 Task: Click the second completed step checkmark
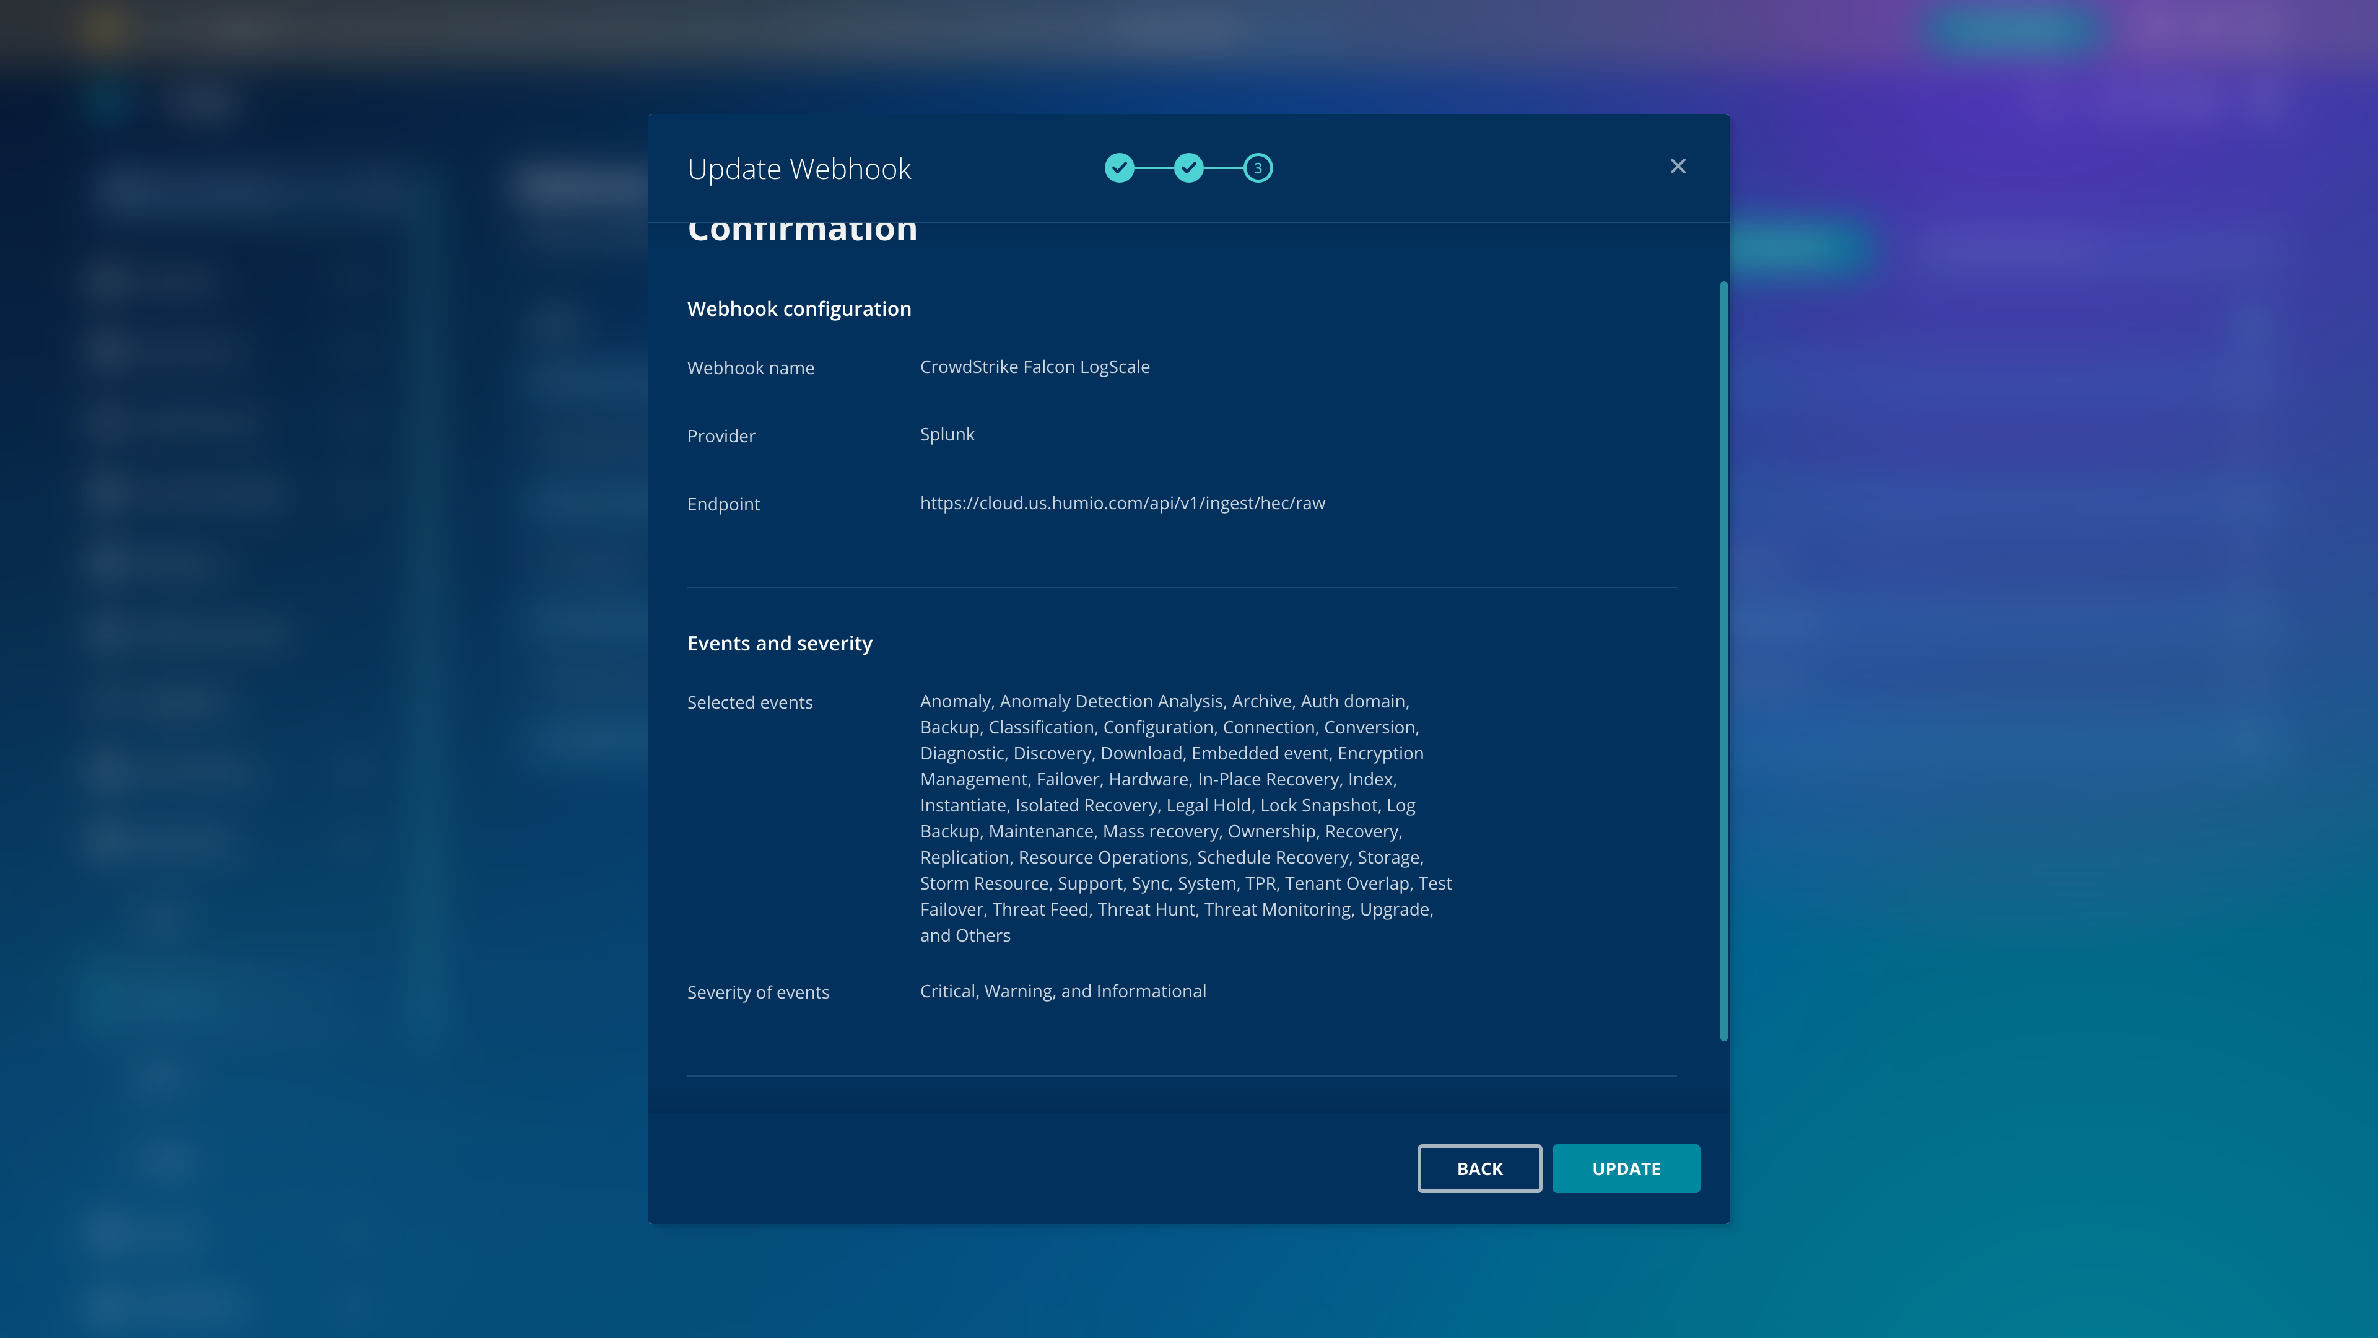pos(1188,168)
